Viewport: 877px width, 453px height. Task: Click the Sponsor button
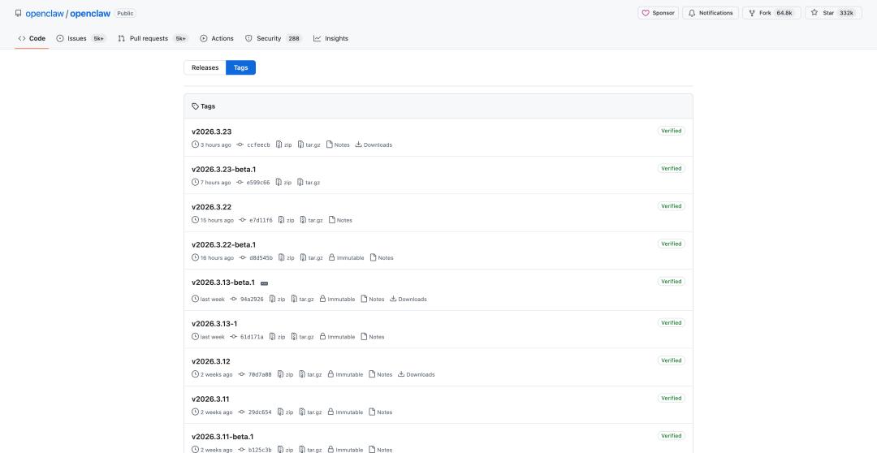[658, 13]
